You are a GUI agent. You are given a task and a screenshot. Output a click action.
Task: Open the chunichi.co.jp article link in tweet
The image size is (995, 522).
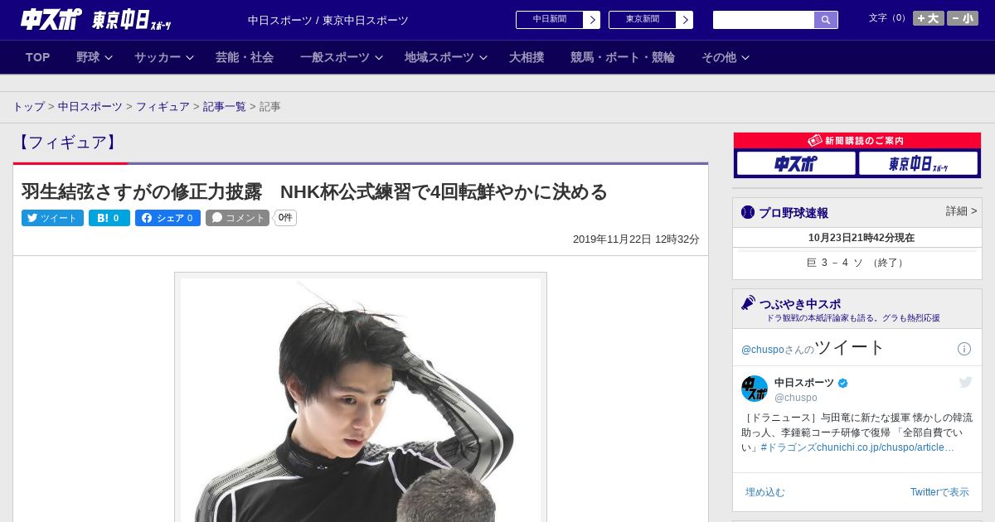[x=886, y=447]
